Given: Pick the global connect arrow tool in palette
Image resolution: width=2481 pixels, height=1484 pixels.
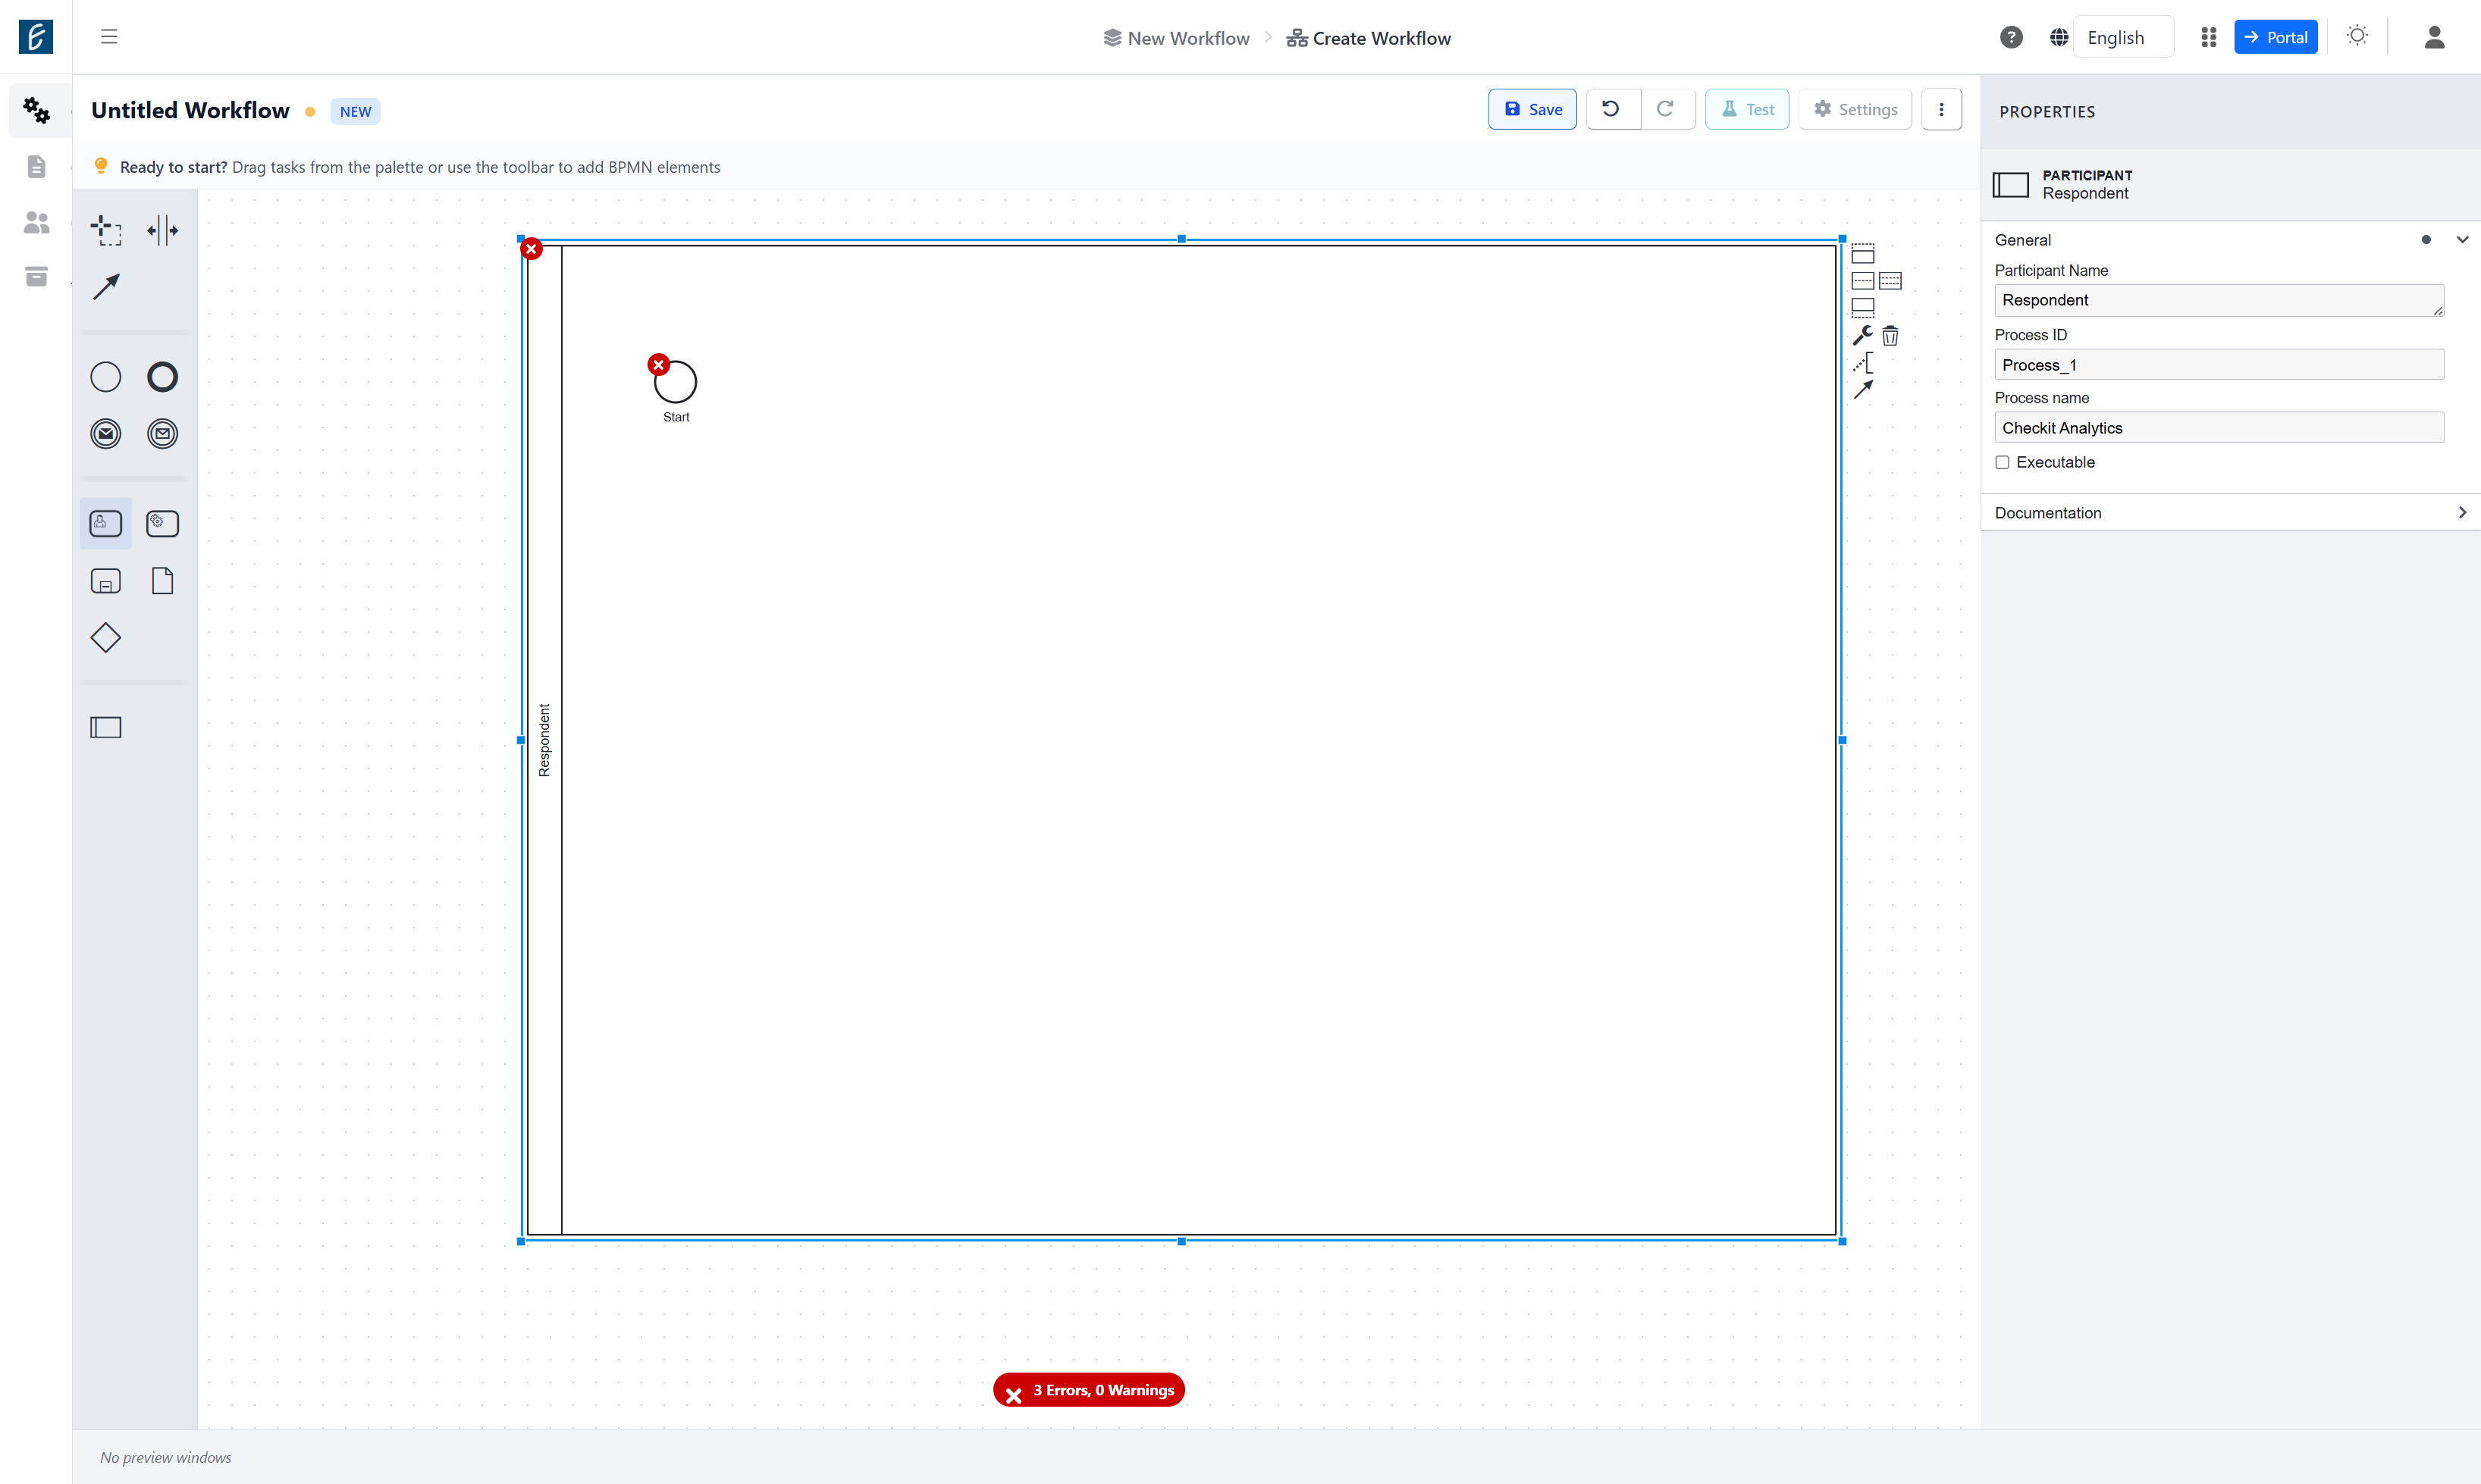Looking at the screenshot, I should coord(106,287).
